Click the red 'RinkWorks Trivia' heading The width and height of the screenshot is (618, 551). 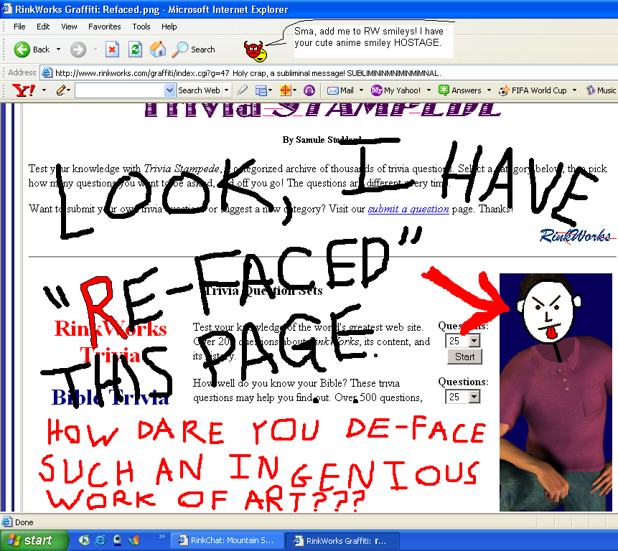[x=111, y=341]
